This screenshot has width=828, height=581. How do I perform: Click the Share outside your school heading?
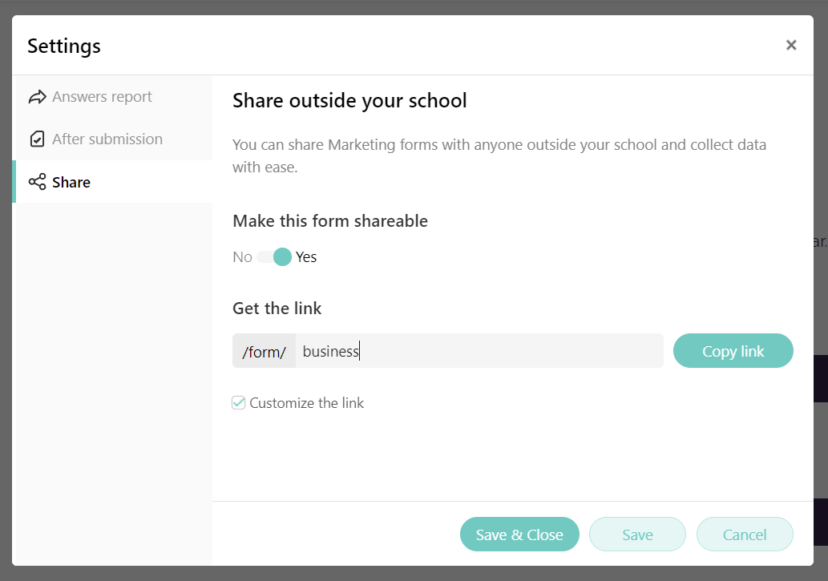click(x=349, y=100)
